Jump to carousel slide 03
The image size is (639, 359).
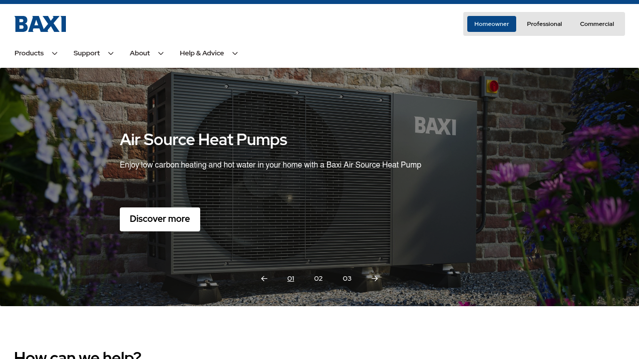pos(347,279)
